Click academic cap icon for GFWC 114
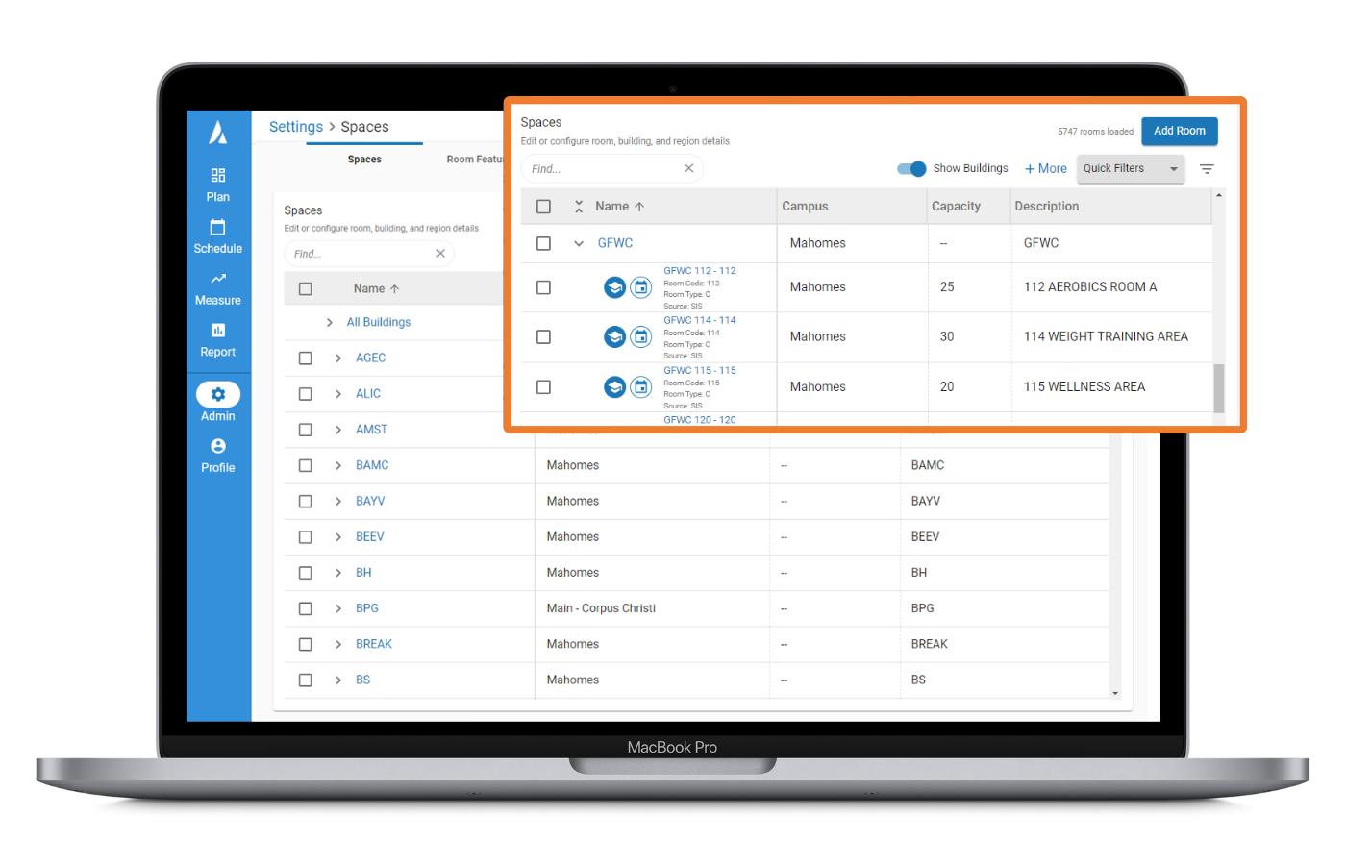This screenshot has height=865, width=1346. click(x=614, y=337)
